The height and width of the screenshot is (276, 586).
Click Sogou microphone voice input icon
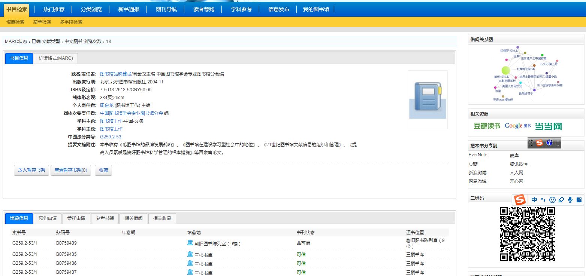(570, 200)
